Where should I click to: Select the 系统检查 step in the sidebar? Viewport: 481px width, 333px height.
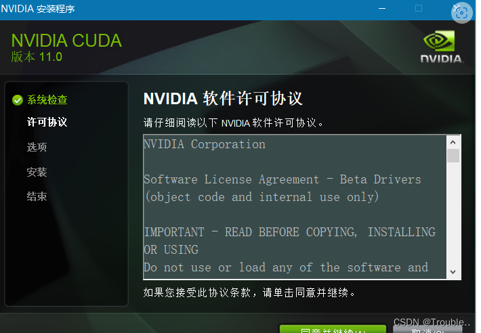pyautogui.click(x=47, y=100)
